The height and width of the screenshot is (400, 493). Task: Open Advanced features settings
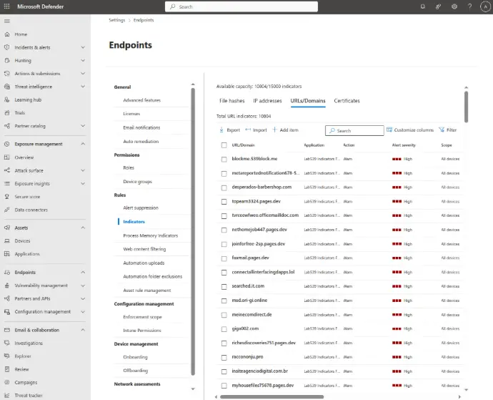[x=141, y=100]
